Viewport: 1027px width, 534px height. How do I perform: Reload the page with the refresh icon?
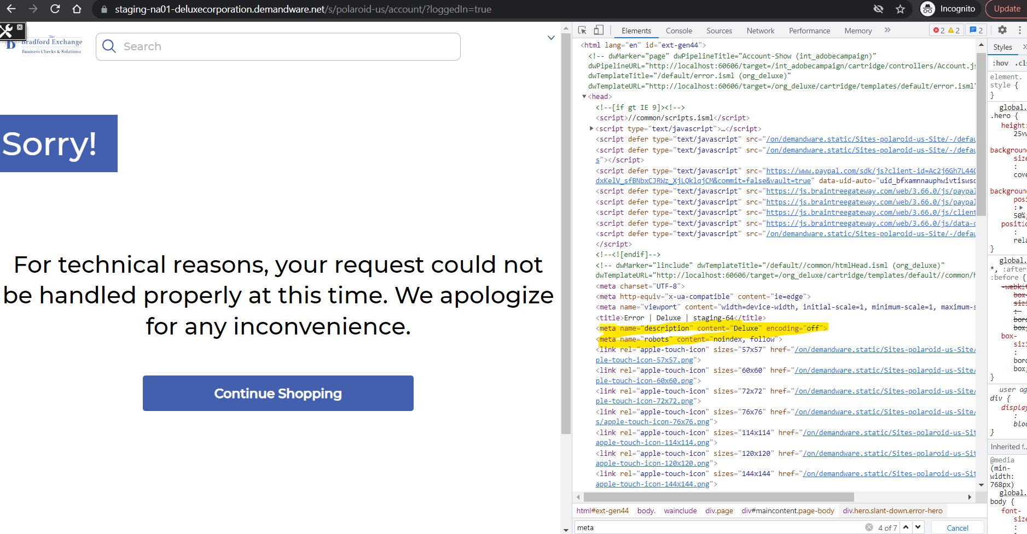click(x=55, y=9)
